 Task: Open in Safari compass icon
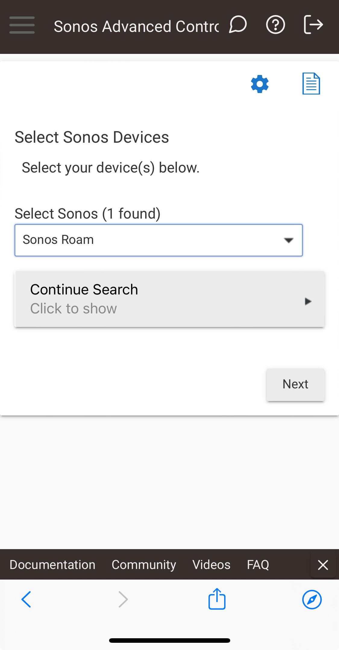click(x=312, y=599)
